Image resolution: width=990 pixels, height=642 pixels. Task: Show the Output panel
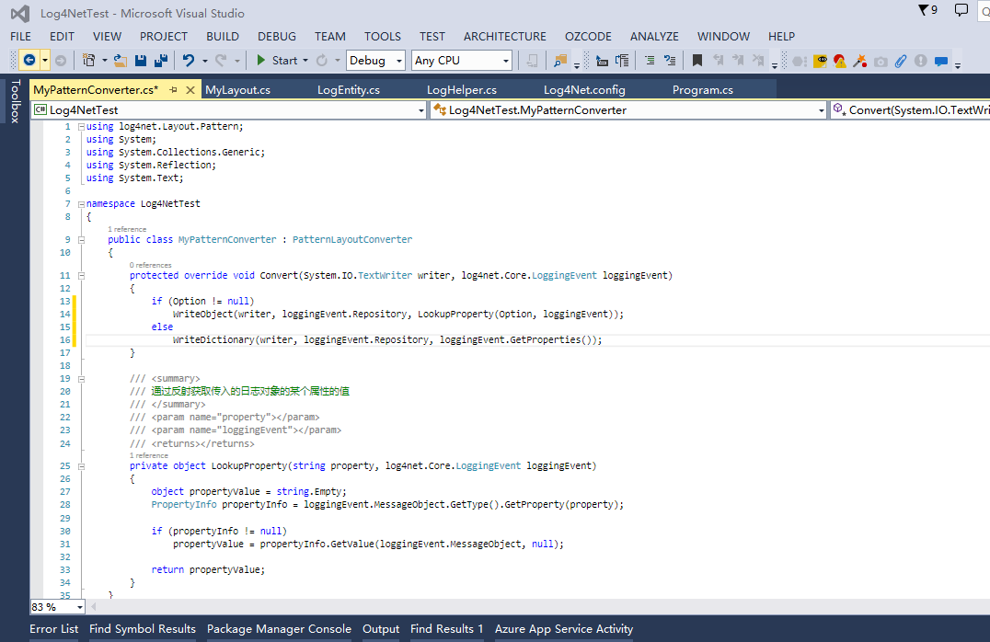tap(381, 629)
